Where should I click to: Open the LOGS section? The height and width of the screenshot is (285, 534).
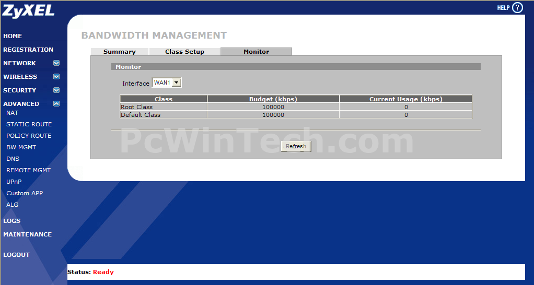(12, 221)
